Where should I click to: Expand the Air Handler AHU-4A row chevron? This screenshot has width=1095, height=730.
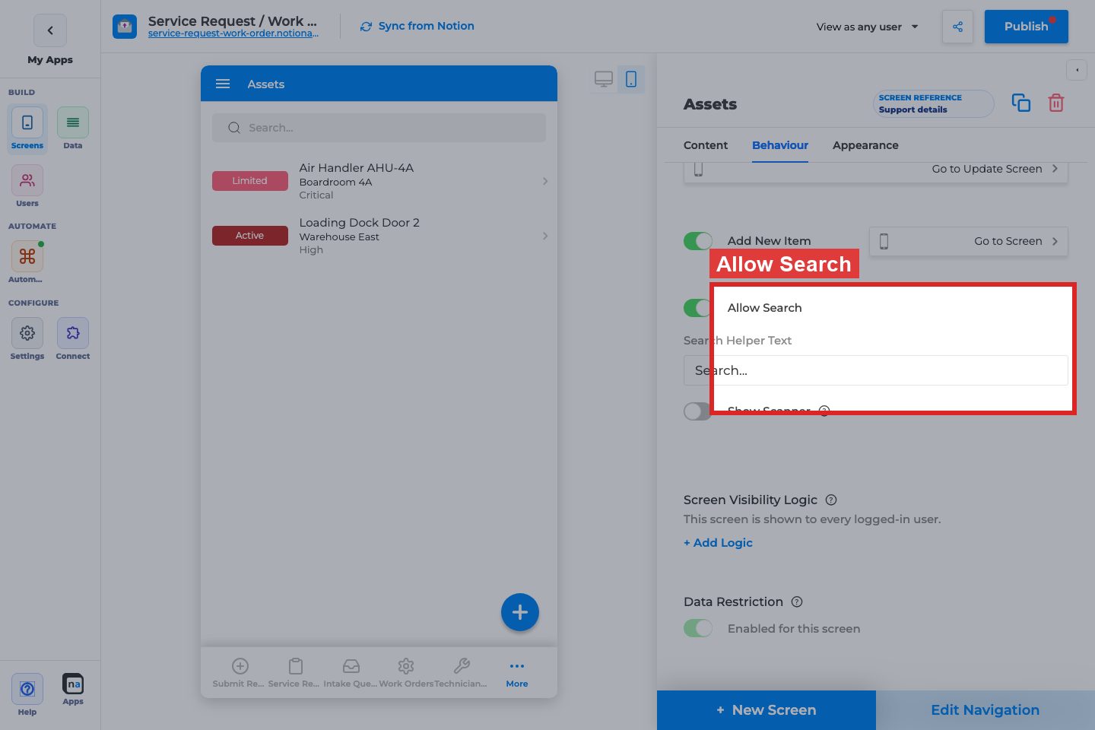pos(545,181)
